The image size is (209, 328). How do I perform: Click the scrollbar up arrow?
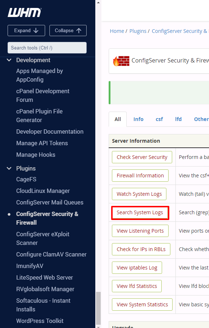click(x=98, y=3)
